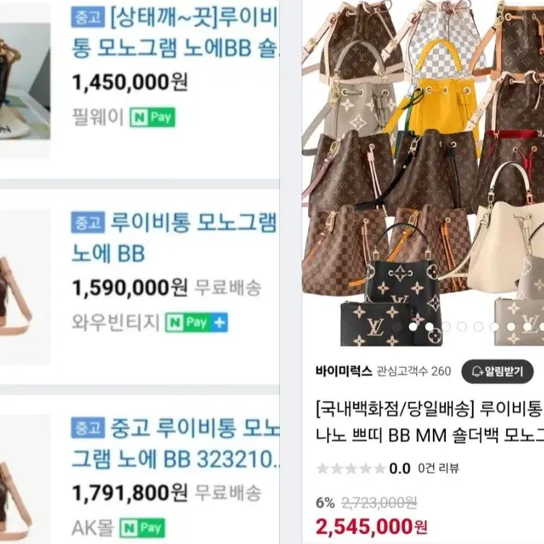Click the 중고 tag on the 1,791,800원 listing
This screenshot has height=544, width=544.
[88, 427]
